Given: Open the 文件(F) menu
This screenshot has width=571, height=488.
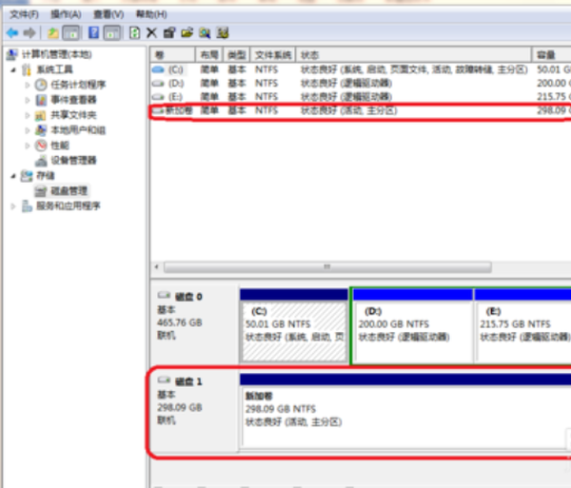Looking at the screenshot, I should pyautogui.click(x=24, y=15).
